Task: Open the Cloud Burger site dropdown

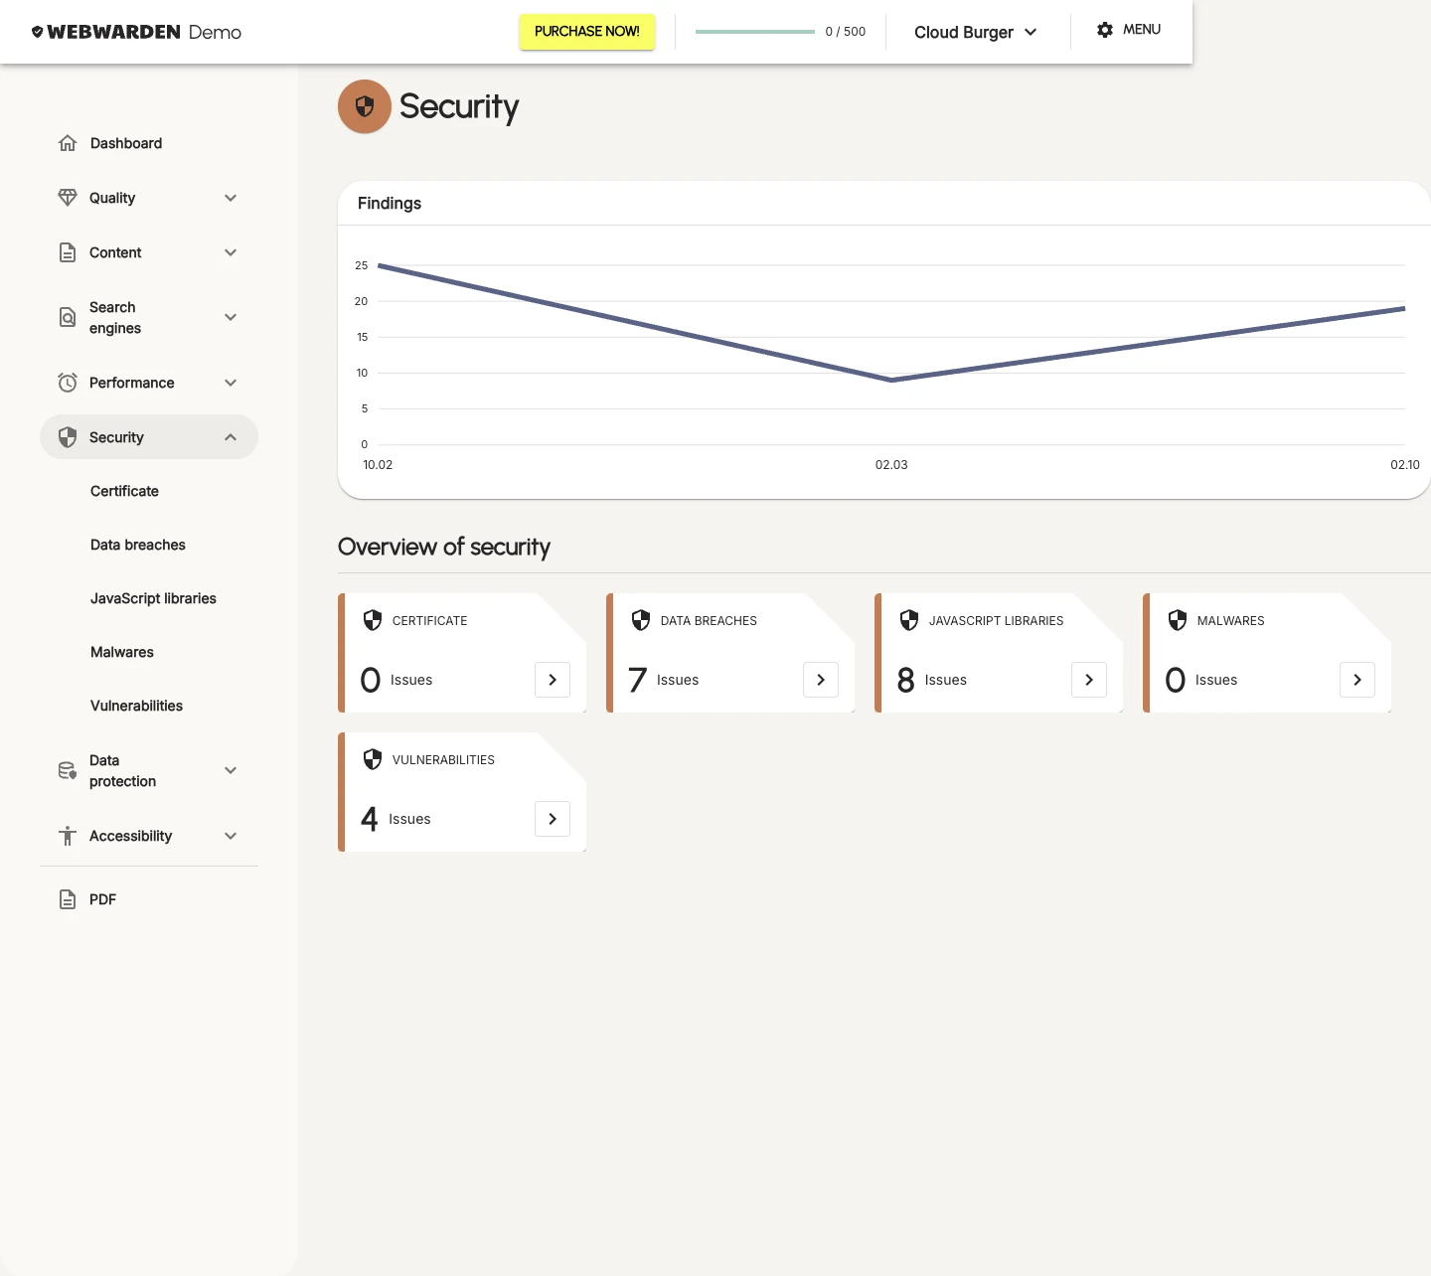Action: (x=975, y=32)
